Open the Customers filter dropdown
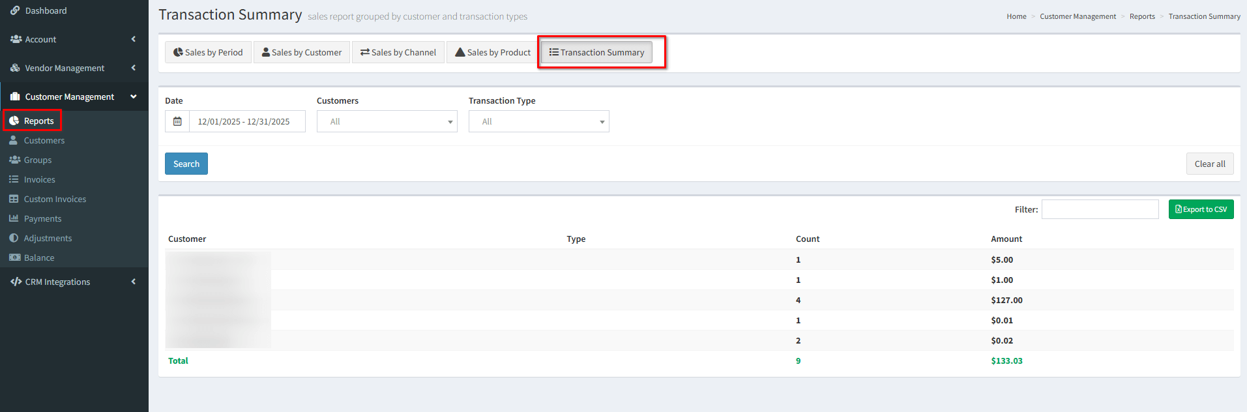Image resolution: width=1247 pixels, height=412 pixels. click(x=387, y=122)
